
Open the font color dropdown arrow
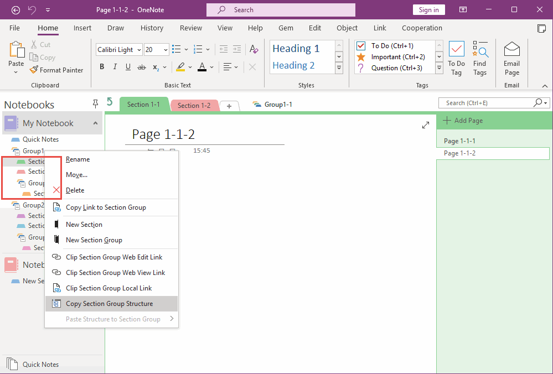tap(211, 67)
